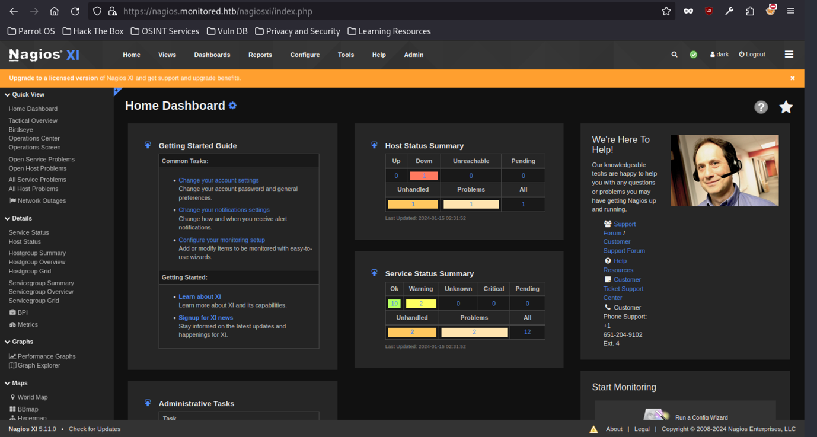Open the Configure menu
This screenshot has width=817, height=437.
tap(305, 55)
